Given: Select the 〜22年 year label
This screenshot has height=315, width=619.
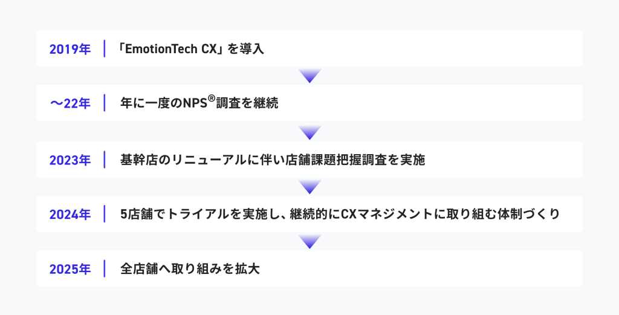Looking at the screenshot, I should tap(70, 103).
